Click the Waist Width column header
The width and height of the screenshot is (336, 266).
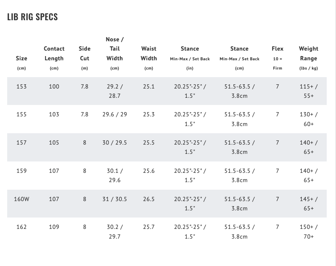(149, 54)
